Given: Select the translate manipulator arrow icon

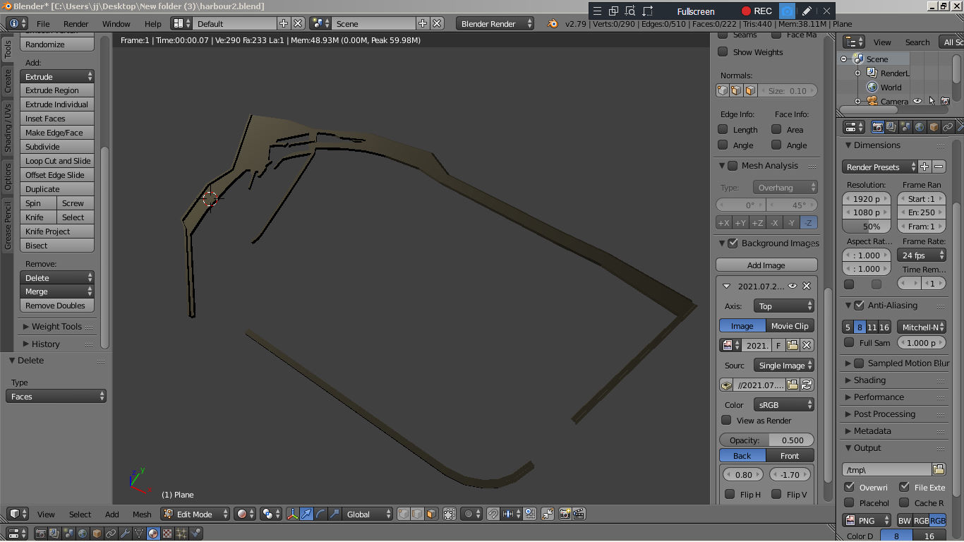Looking at the screenshot, I should [x=307, y=514].
